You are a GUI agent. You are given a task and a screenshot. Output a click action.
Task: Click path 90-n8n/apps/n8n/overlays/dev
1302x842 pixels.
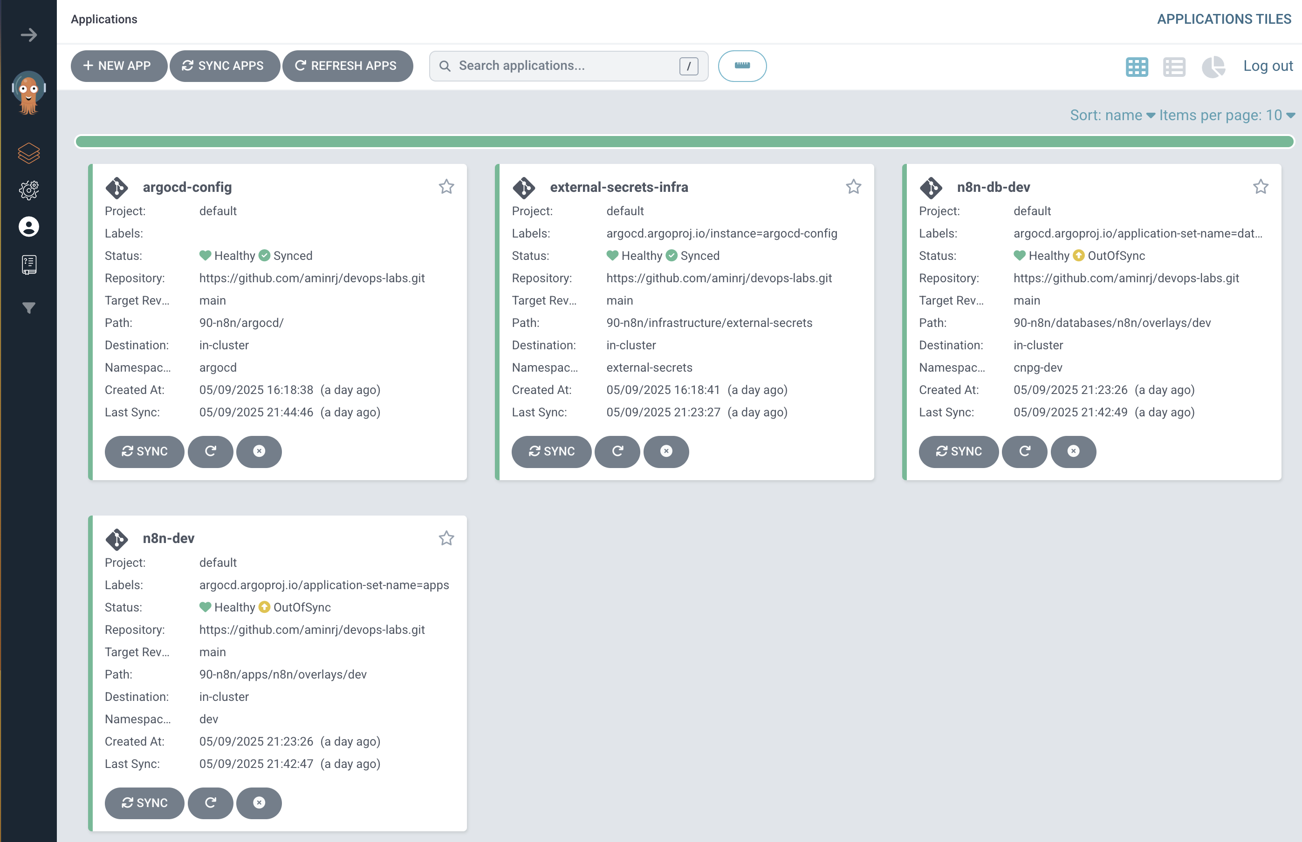click(283, 674)
